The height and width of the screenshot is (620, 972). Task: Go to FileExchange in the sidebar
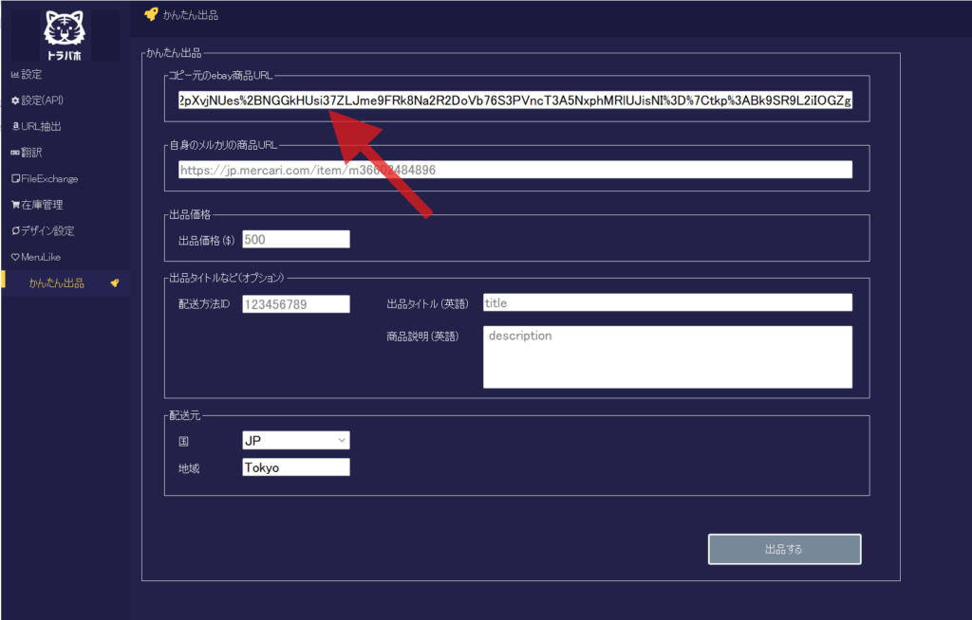(49, 178)
